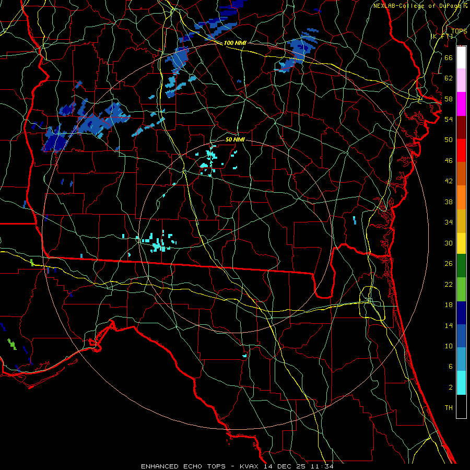470x470 pixels.
Task: Select the "TOPS" legend heading
Action: point(459,31)
